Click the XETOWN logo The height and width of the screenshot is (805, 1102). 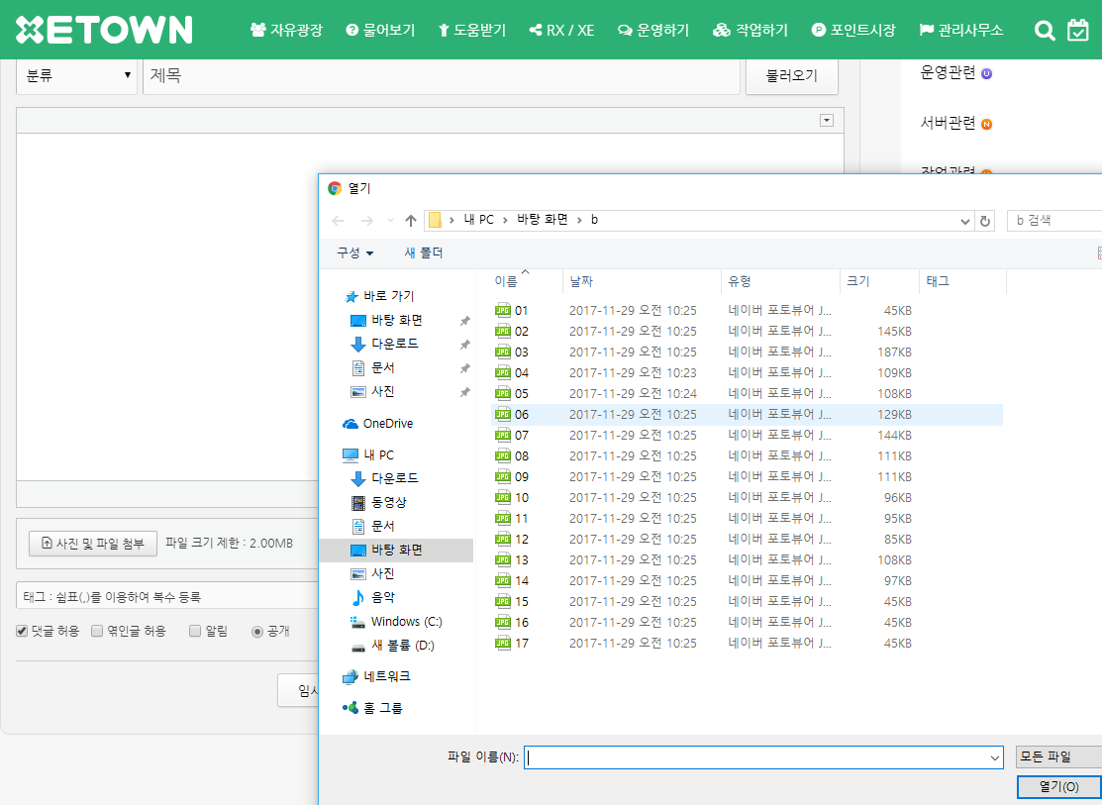pyautogui.click(x=104, y=30)
